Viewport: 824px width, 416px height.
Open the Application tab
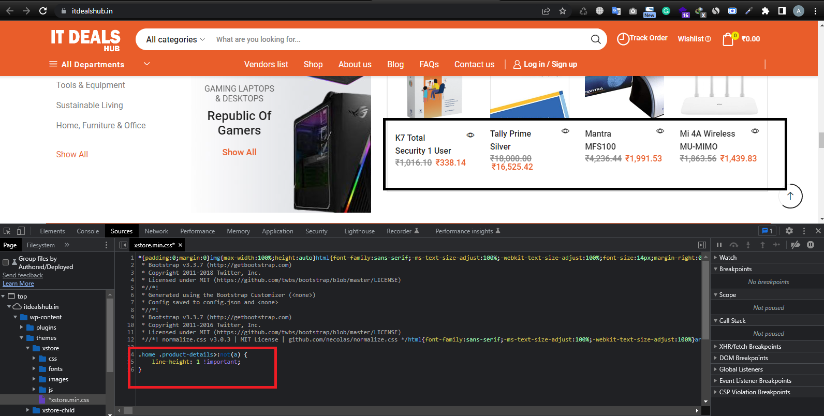click(277, 231)
